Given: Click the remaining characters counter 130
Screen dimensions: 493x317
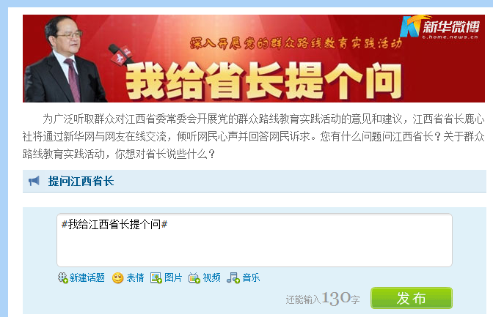Looking at the screenshot, I should coord(336,298).
